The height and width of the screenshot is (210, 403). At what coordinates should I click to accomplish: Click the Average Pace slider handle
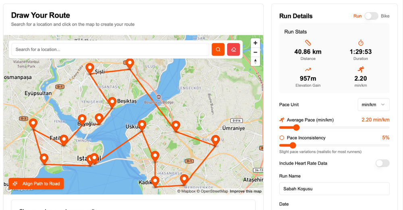(x=296, y=128)
